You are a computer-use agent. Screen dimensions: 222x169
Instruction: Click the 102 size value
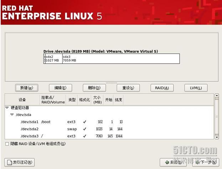tap(100, 122)
